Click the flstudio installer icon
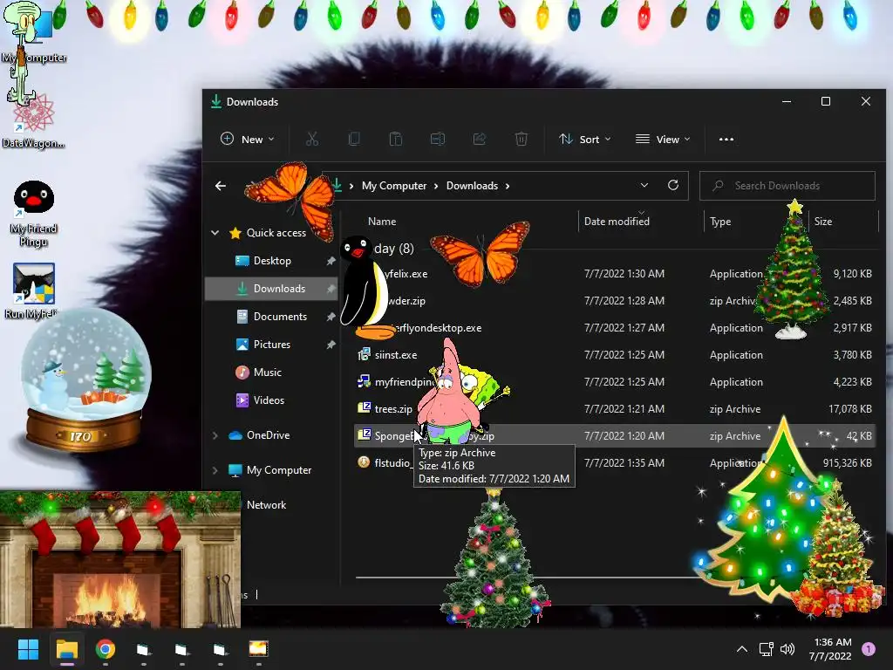 point(364,462)
